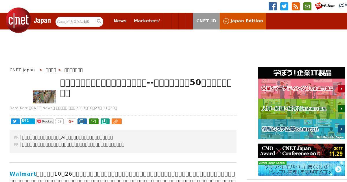
Task: Open the ZDNet Japan Special cloud banner
Action: click(x=302, y=168)
